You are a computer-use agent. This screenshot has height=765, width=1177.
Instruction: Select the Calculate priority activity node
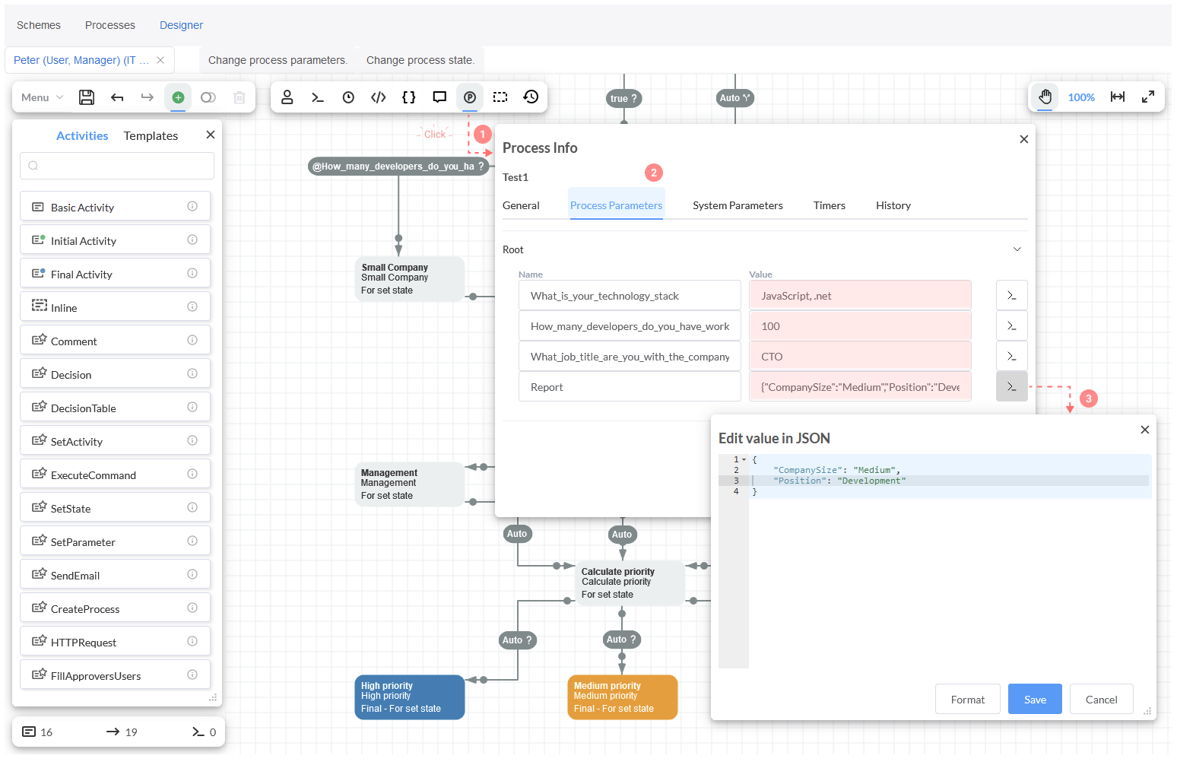(x=630, y=583)
